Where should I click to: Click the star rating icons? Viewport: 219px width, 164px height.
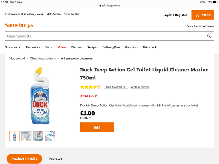(91, 87)
